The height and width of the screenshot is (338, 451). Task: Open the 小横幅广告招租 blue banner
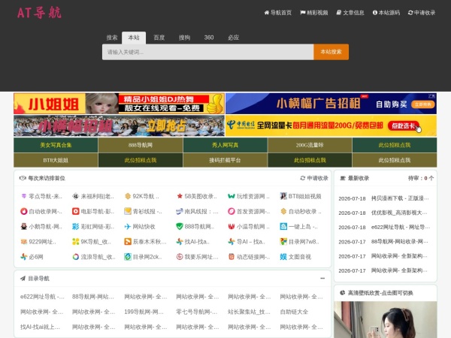331,104
